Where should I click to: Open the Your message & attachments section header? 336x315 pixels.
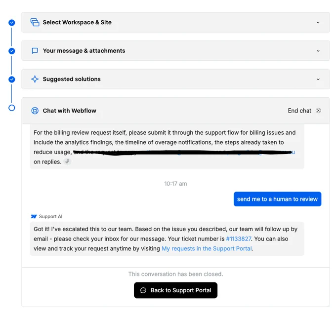(175, 51)
